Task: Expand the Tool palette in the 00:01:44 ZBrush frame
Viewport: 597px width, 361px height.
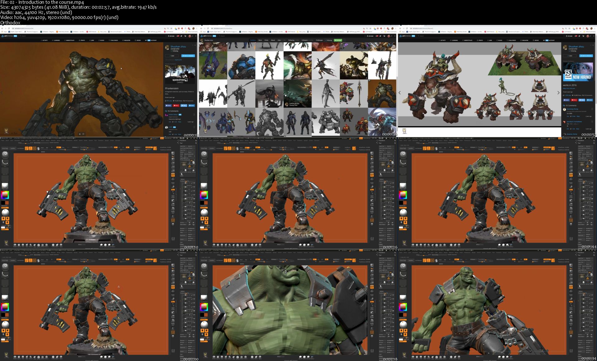Action: pyautogui.click(x=579, y=143)
